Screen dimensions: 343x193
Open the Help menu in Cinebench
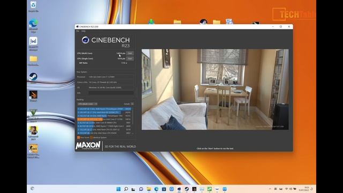(x=84, y=31)
